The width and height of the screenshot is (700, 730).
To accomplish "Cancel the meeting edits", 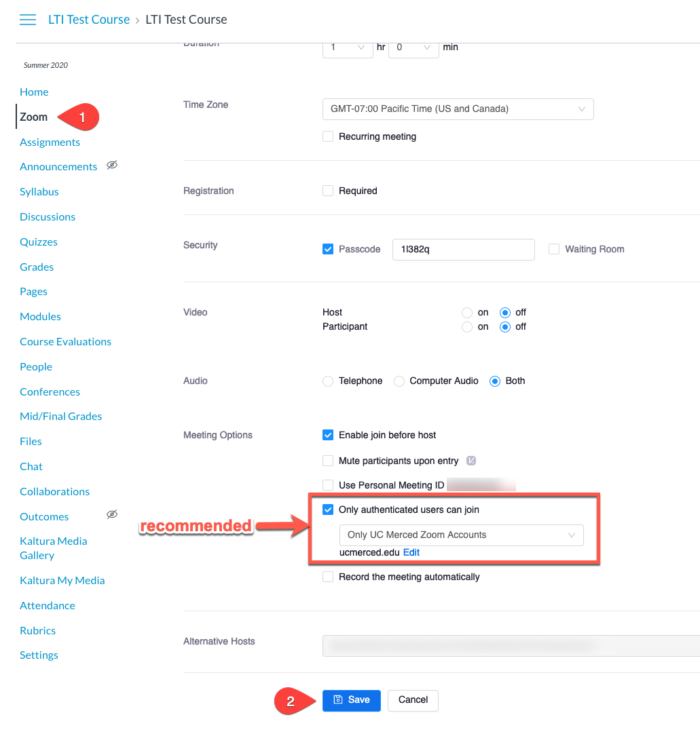I will [413, 700].
